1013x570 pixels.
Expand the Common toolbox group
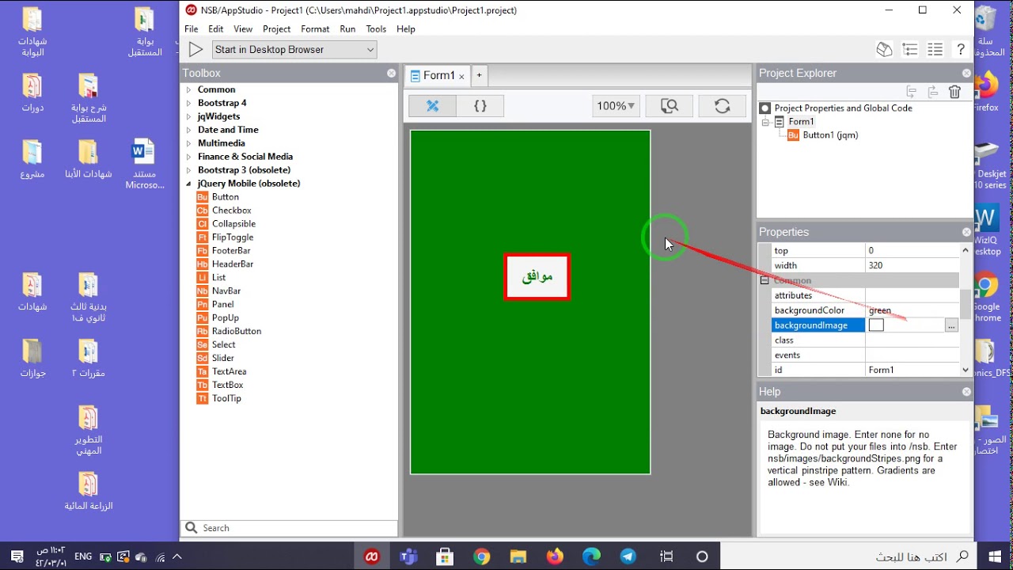pyautogui.click(x=188, y=90)
